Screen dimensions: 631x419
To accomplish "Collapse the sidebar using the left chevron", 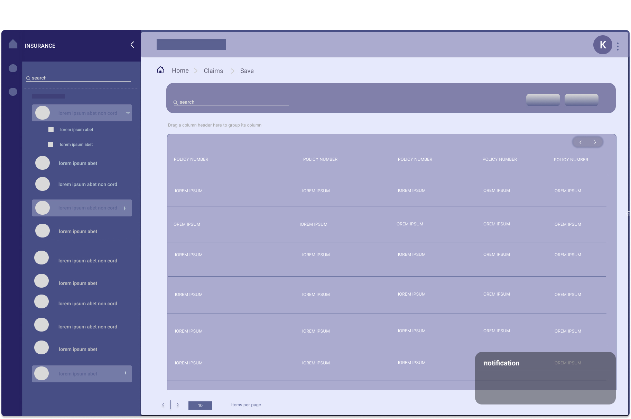I will pos(132,45).
